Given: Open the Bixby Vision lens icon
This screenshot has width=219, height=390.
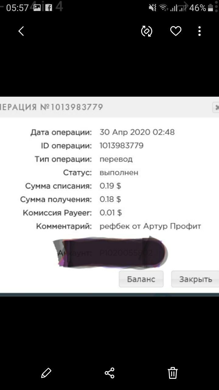Looking at the screenshot, I should coord(147,31).
